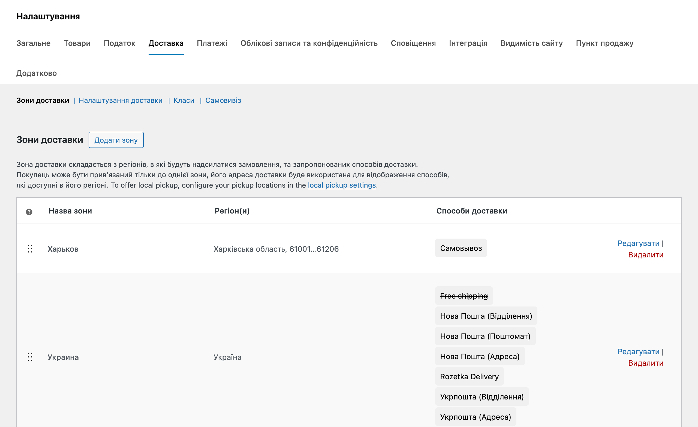This screenshot has height=427, width=698.
Task: Switch to the Платежі tab
Action: [212, 43]
